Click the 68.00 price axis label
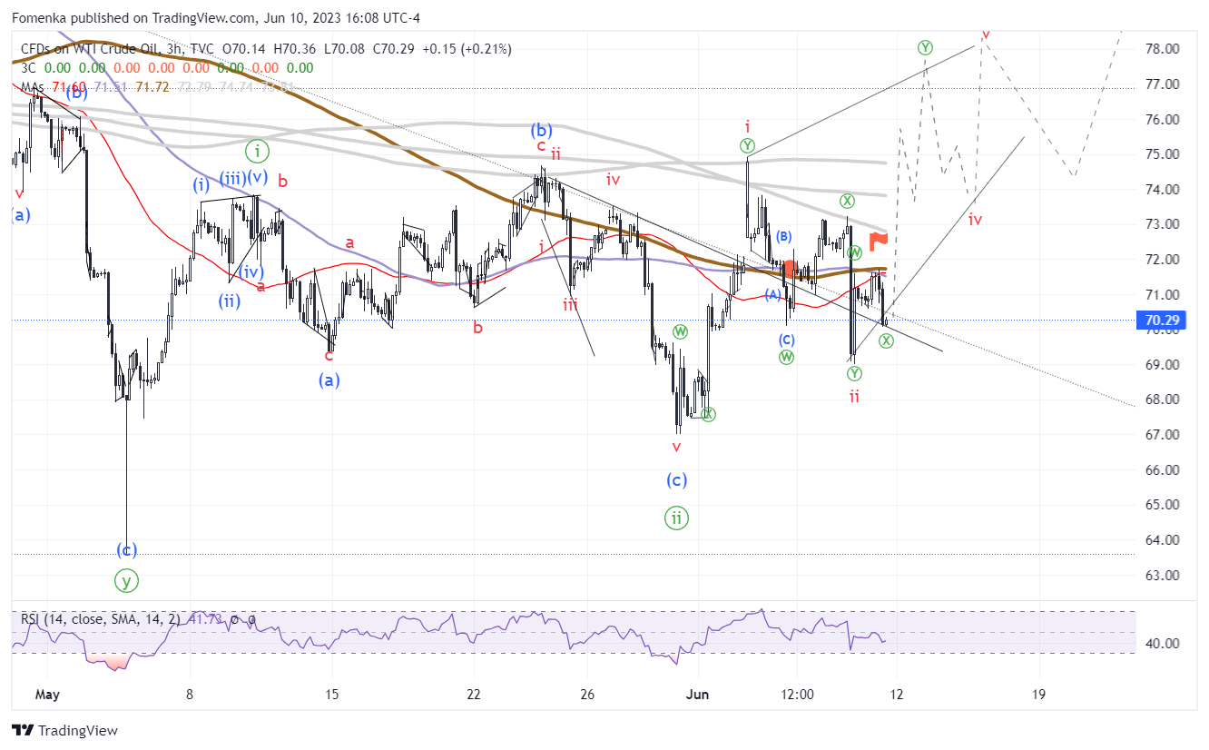 [1163, 400]
